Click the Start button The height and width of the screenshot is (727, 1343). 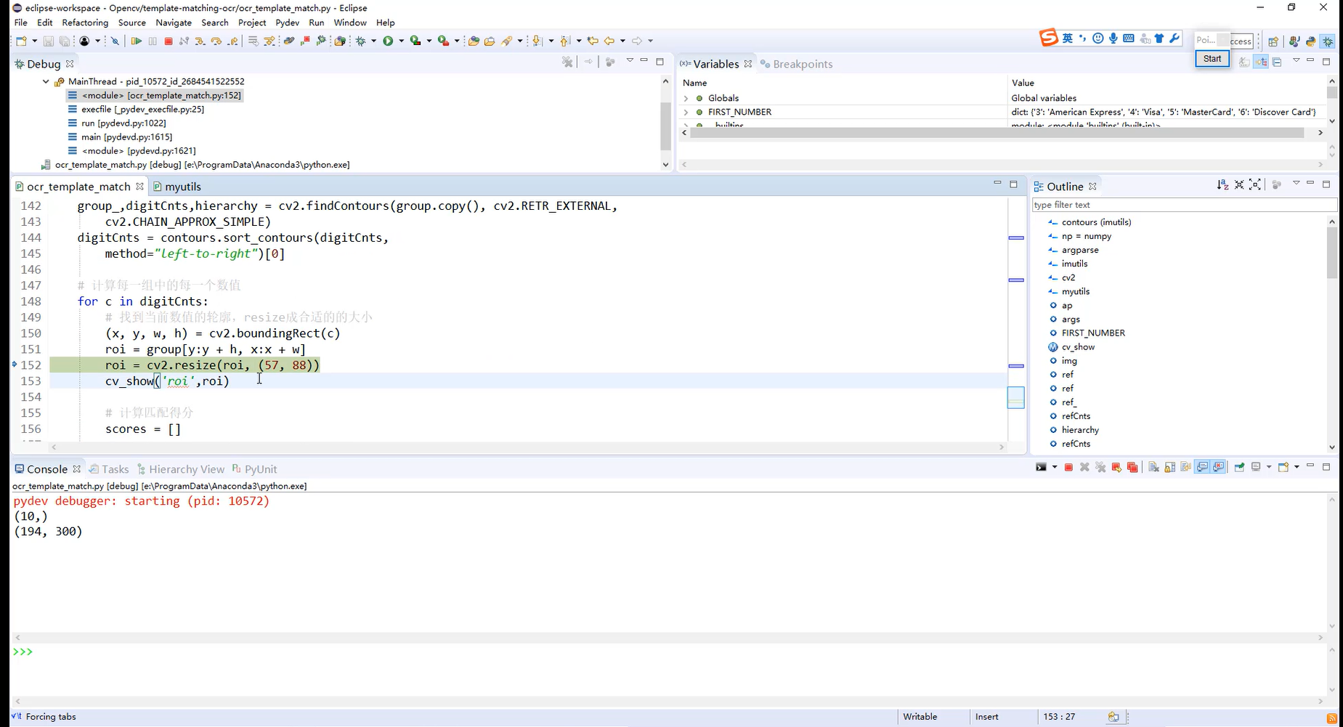(x=1212, y=59)
